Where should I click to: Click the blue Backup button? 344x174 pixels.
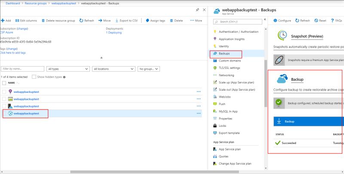click(x=309, y=122)
